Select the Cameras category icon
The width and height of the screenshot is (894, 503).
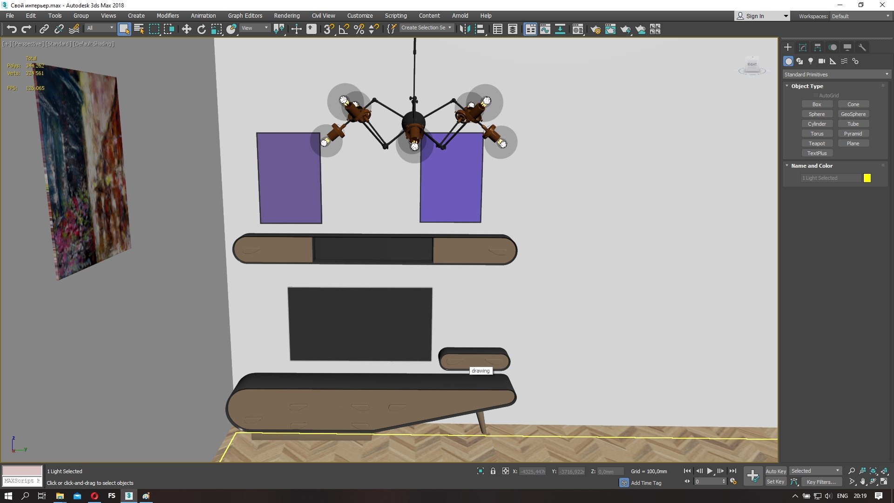(822, 61)
